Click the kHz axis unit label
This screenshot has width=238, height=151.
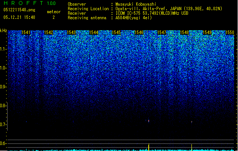coord(3,31)
